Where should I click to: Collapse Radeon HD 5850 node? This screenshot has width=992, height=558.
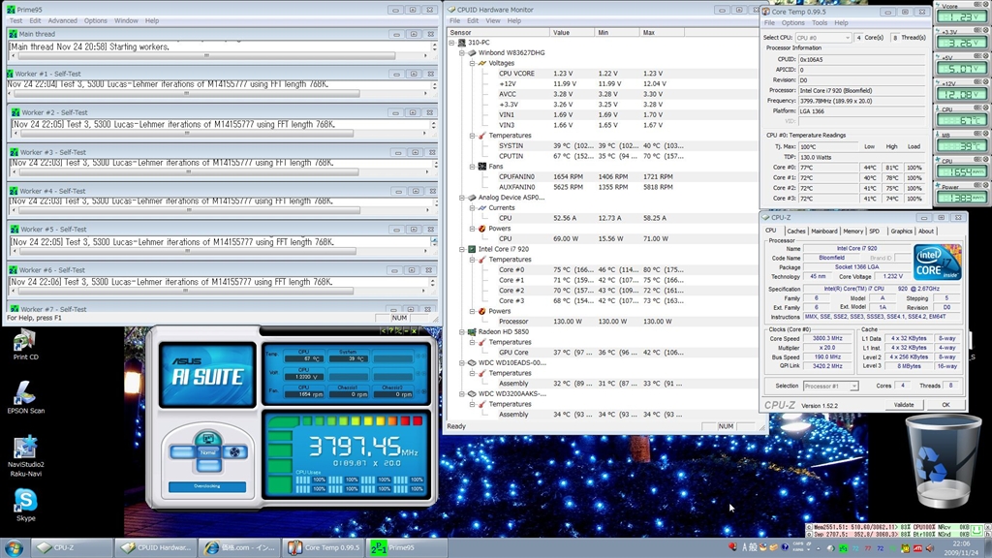click(x=462, y=331)
